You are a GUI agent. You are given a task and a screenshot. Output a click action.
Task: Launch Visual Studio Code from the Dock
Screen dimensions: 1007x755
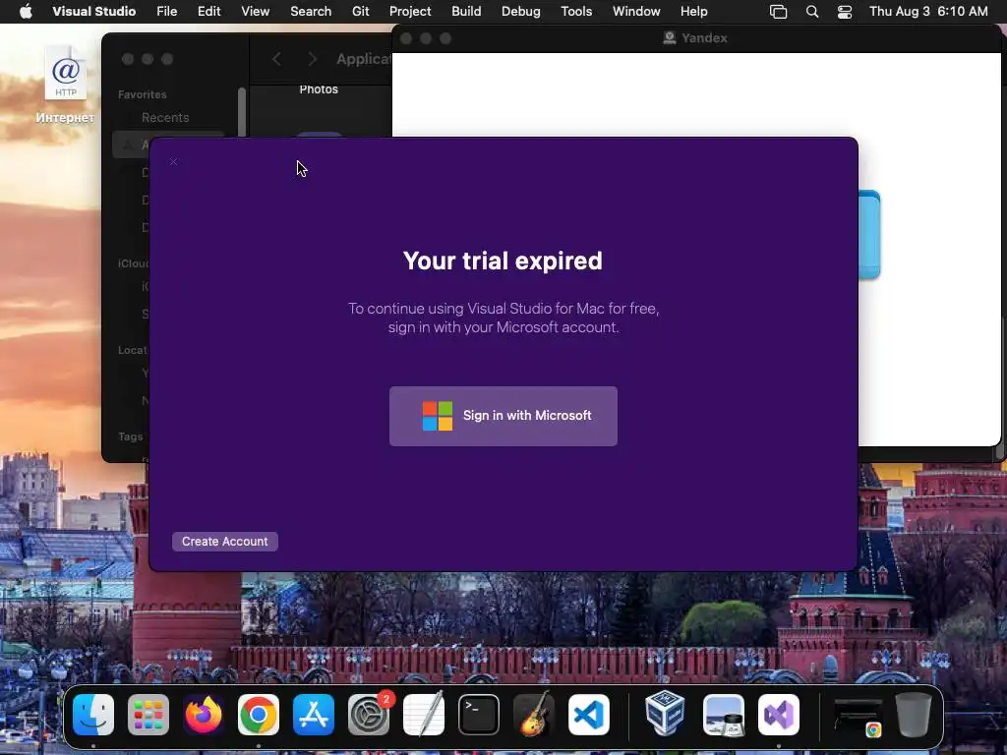(589, 715)
